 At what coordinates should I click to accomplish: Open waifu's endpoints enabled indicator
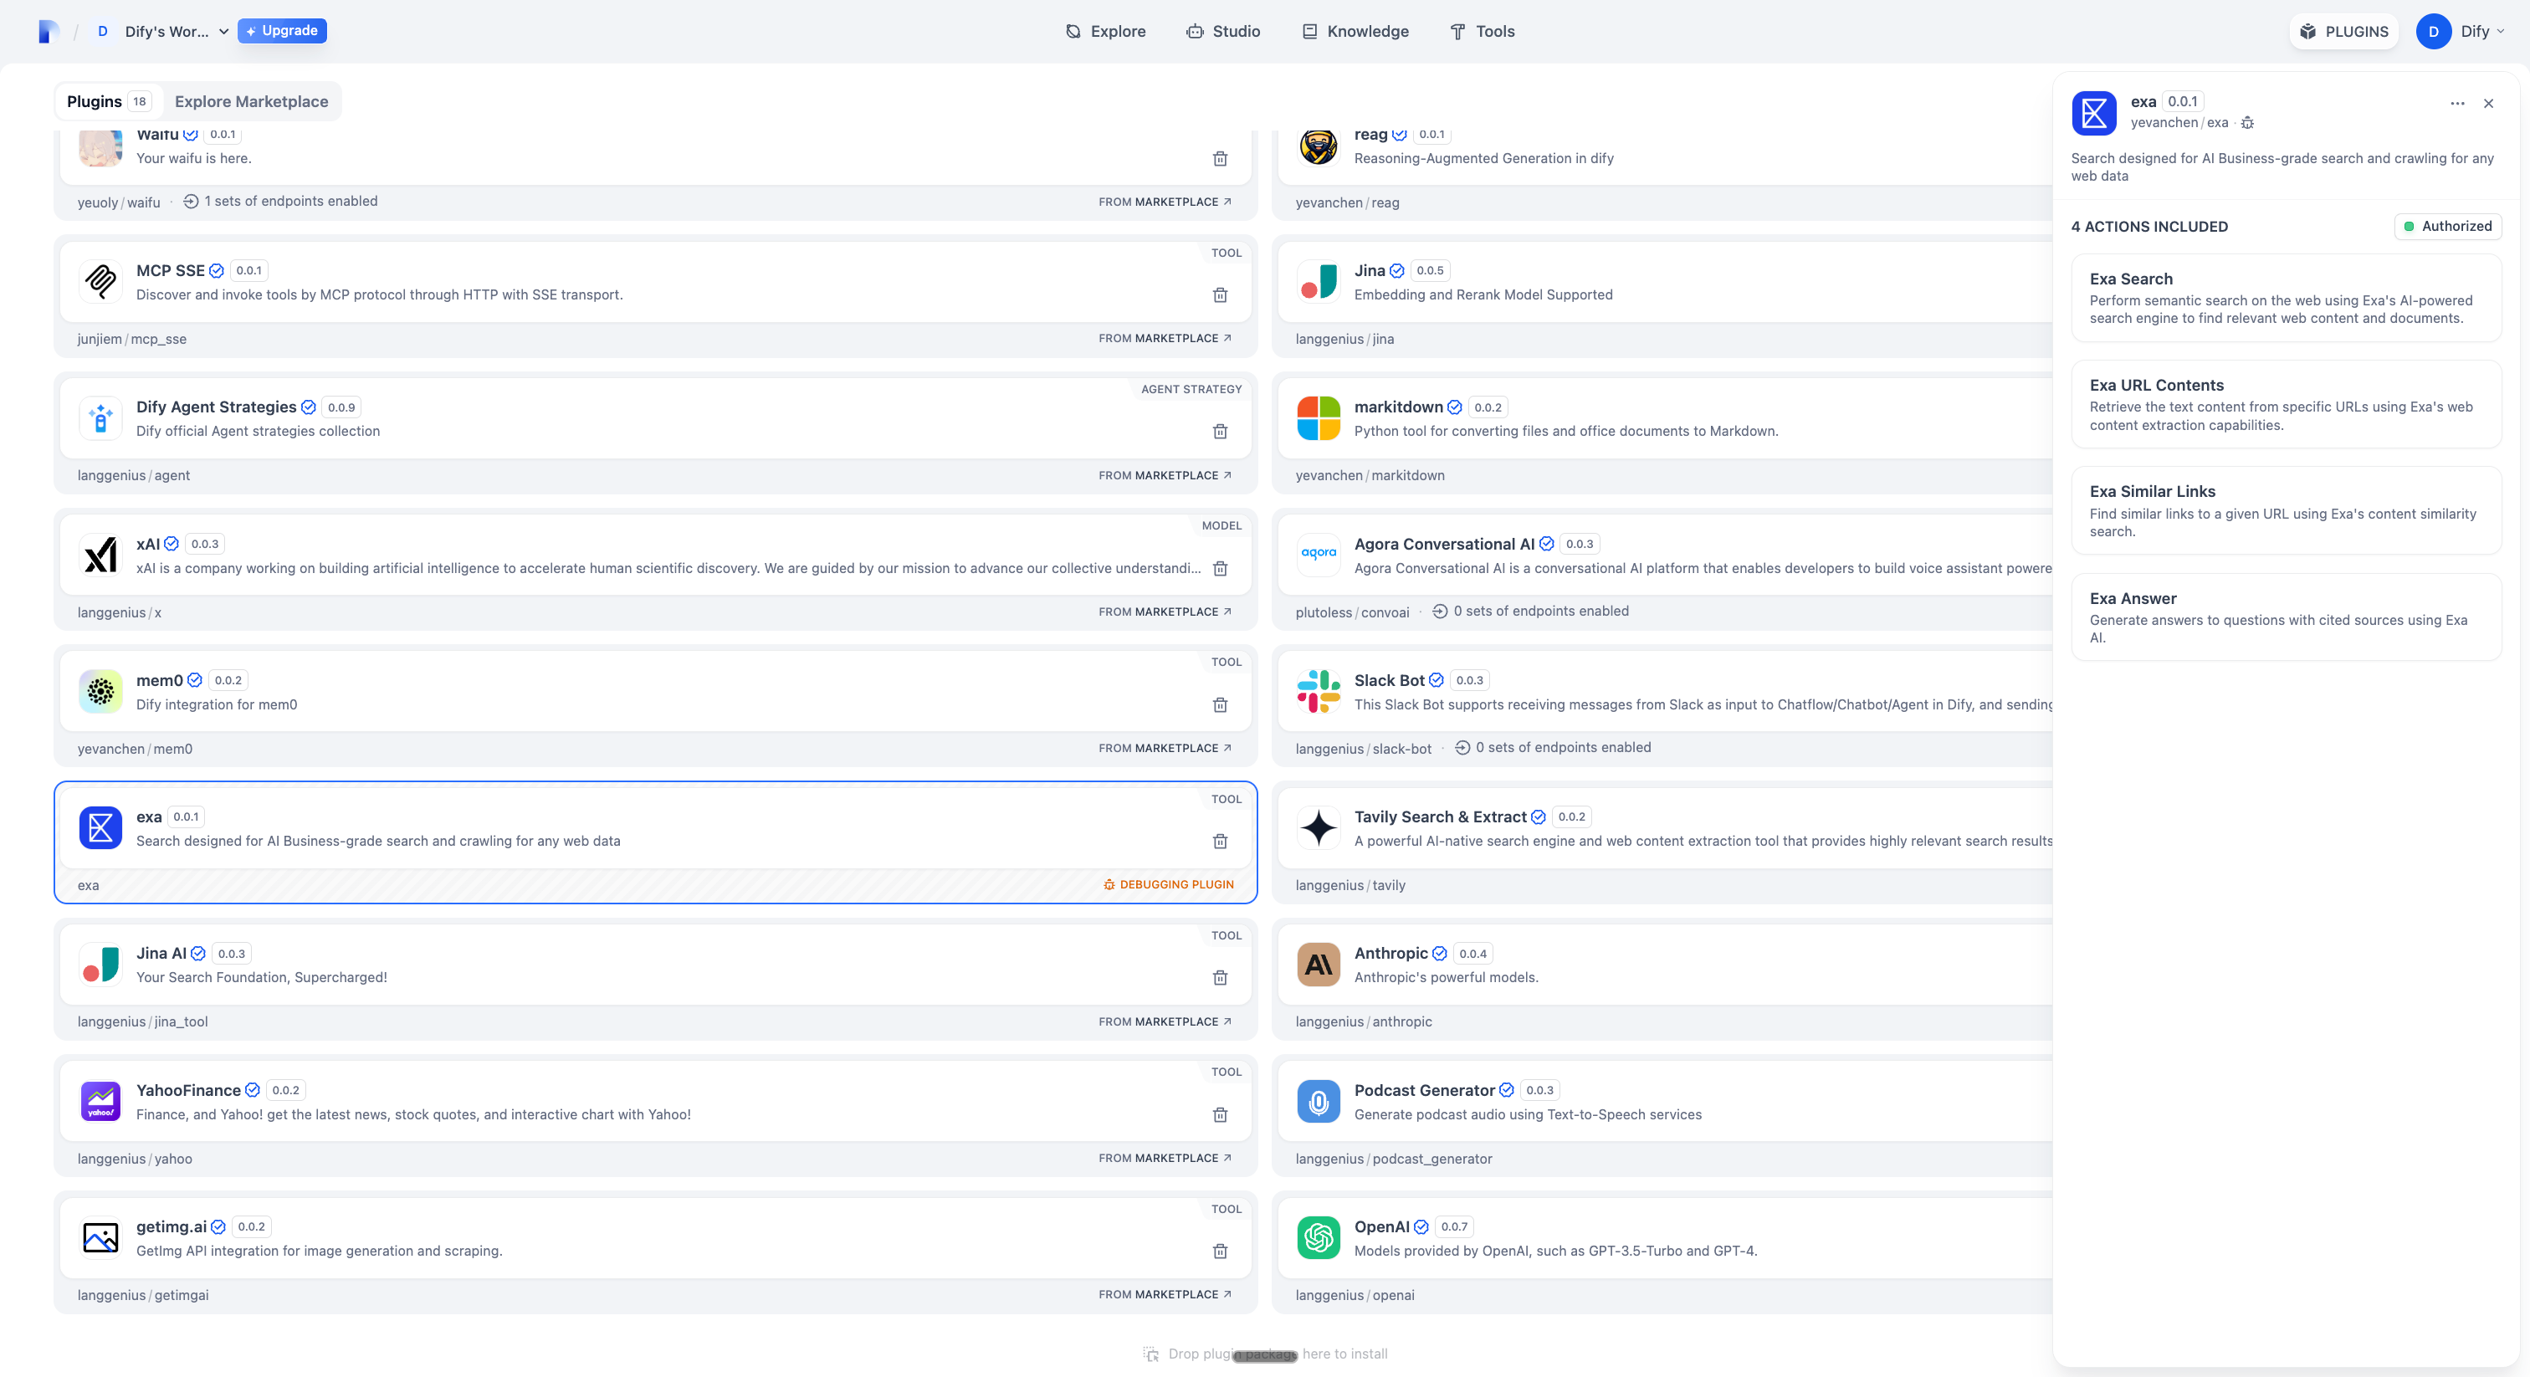click(281, 202)
